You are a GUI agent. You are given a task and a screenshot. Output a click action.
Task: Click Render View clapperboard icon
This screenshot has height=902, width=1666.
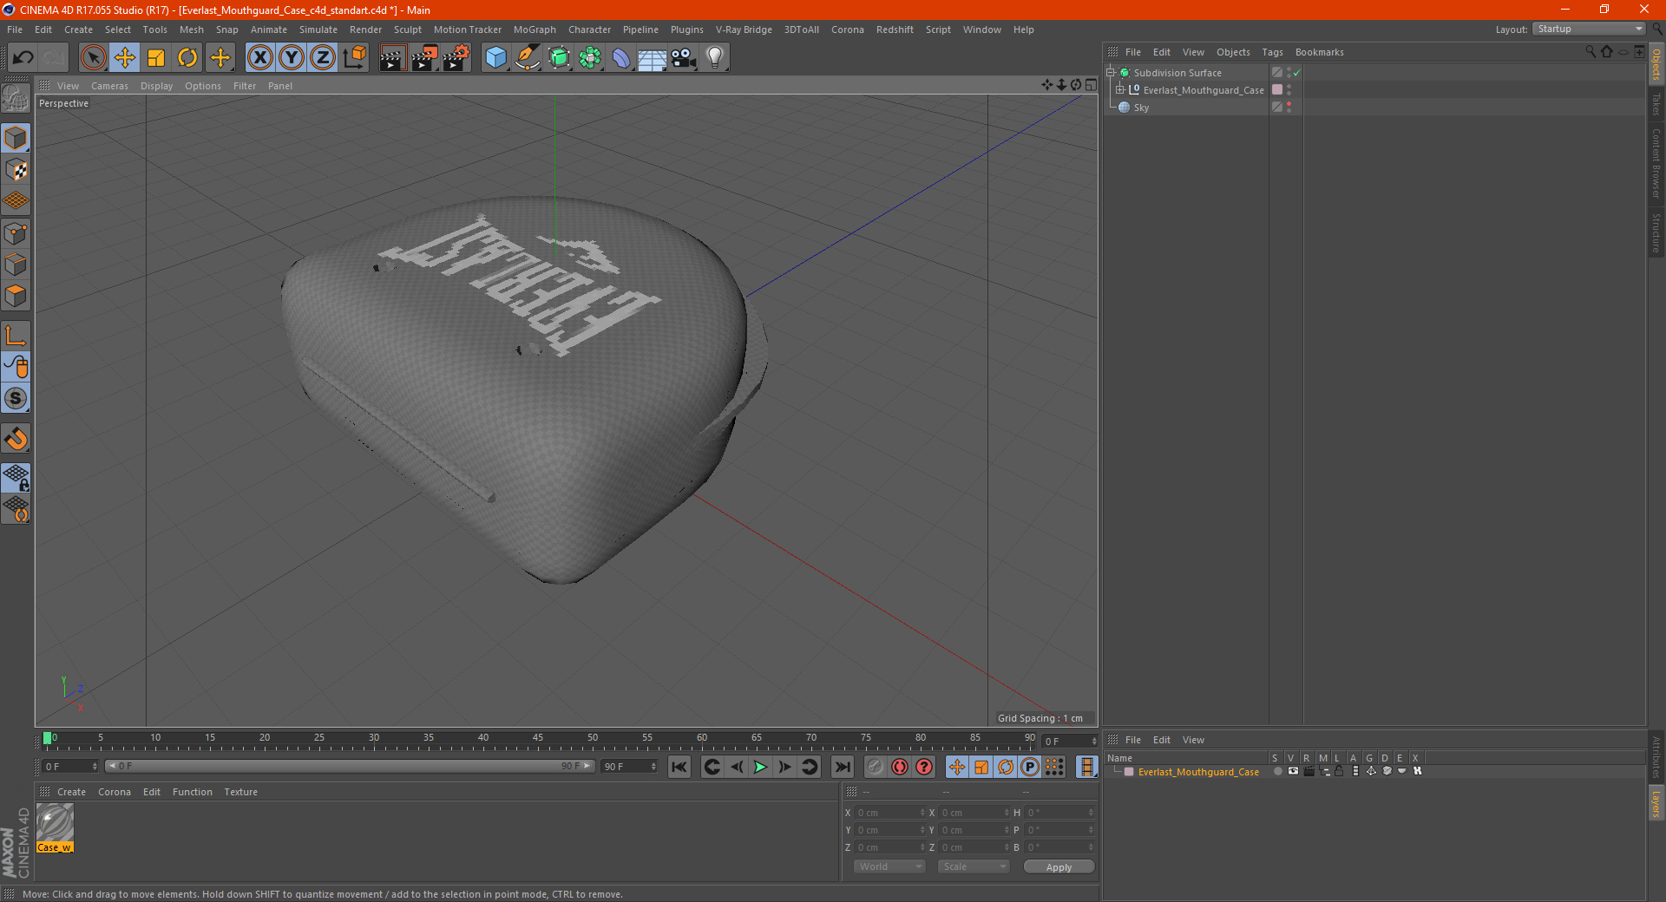[x=392, y=58]
